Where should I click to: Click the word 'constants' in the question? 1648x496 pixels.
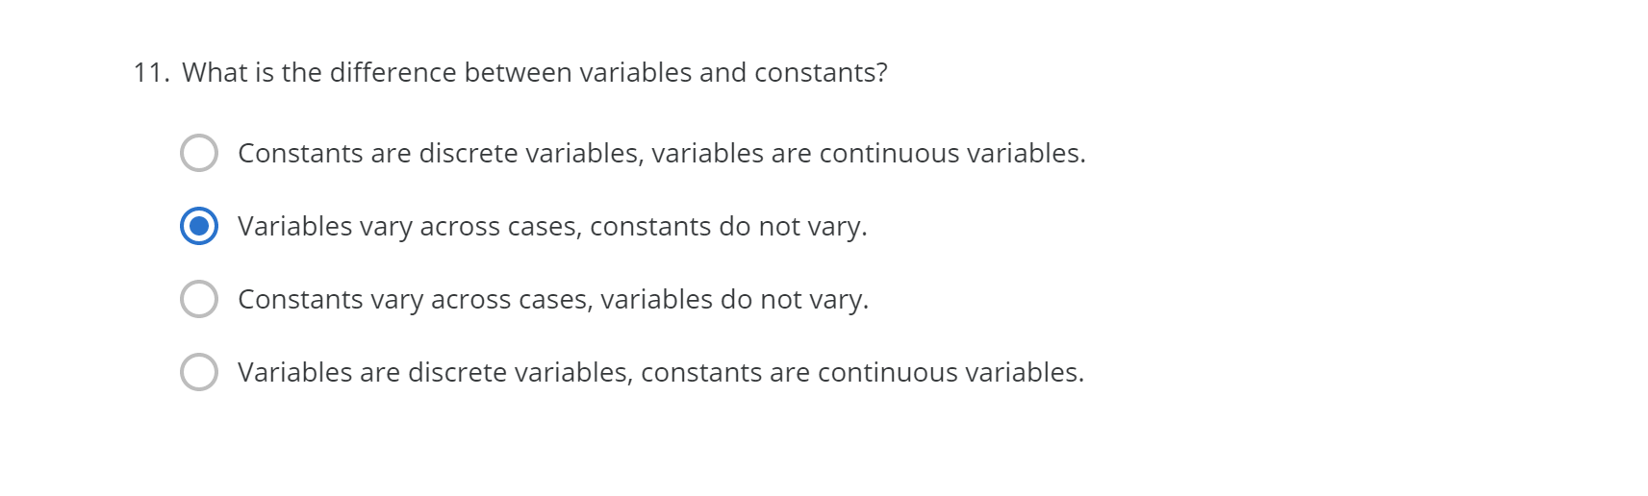click(815, 73)
